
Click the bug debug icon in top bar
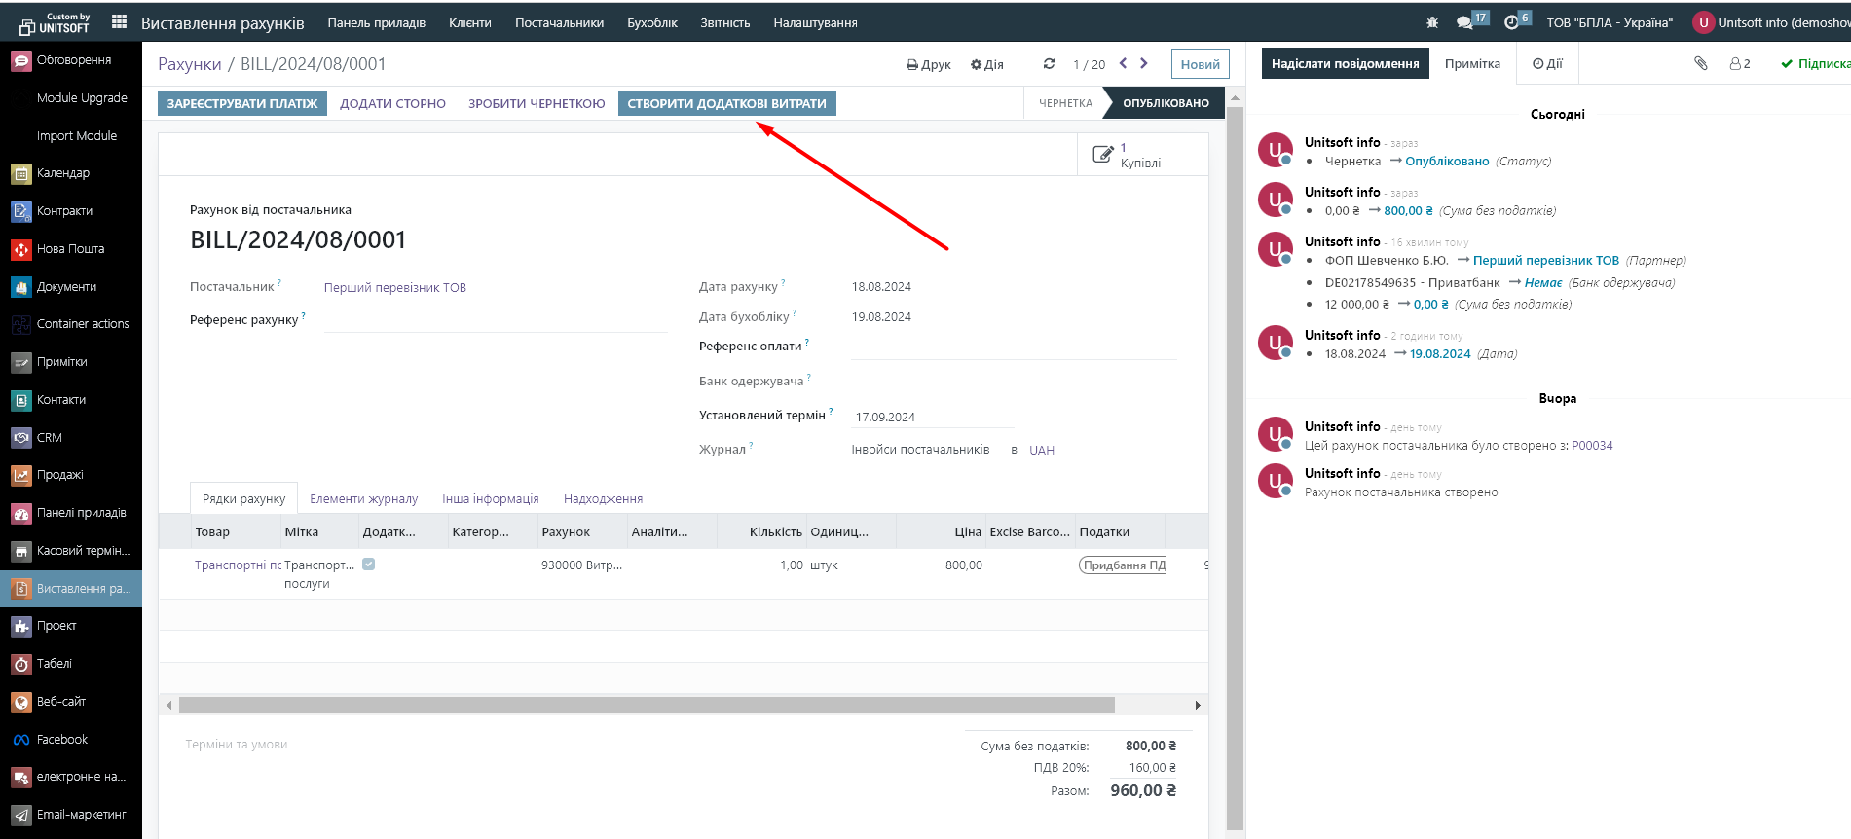[x=1432, y=22]
